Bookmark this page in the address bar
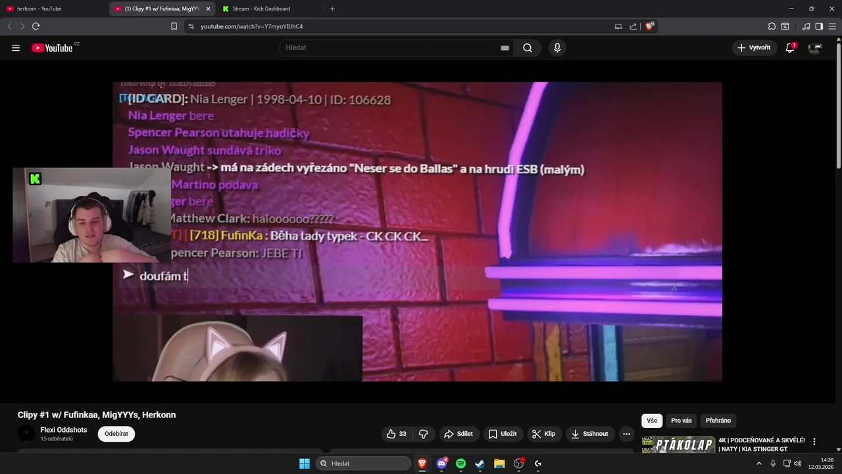 174,26
